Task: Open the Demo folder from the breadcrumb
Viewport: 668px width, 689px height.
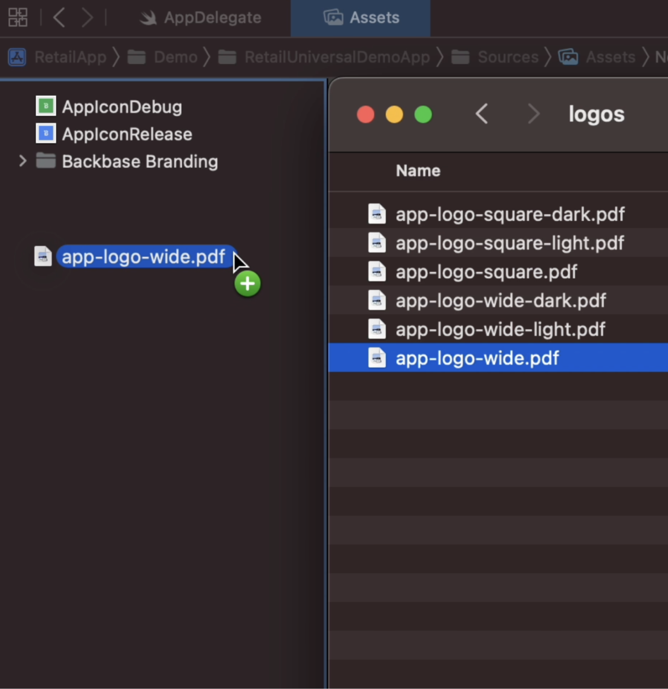Action: [x=175, y=57]
